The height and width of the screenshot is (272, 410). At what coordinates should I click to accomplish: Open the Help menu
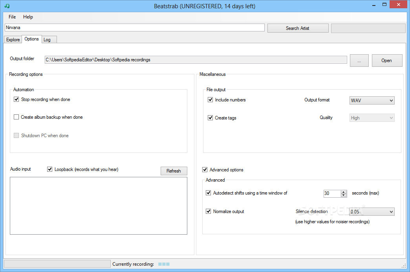(28, 17)
